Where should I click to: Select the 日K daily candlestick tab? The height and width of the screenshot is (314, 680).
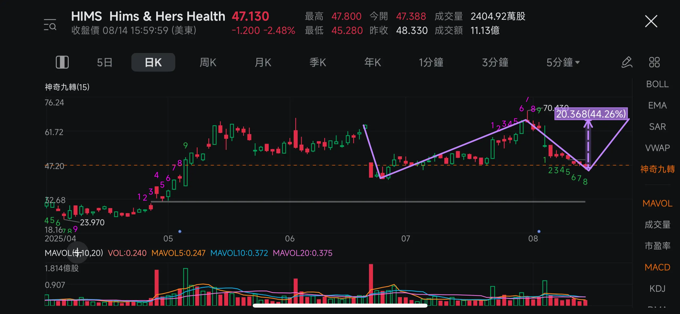153,62
